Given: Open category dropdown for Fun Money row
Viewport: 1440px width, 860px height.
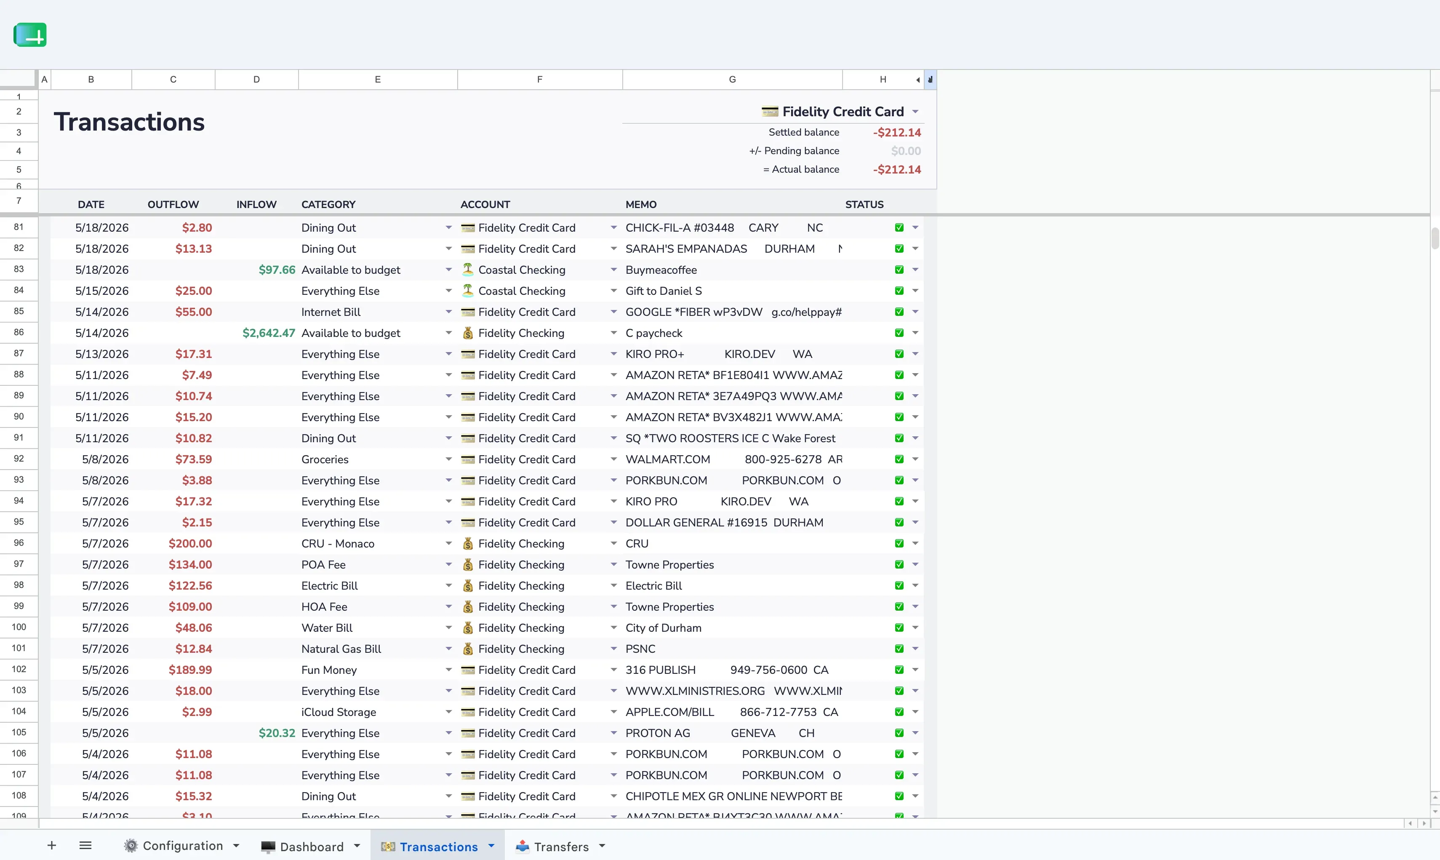Looking at the screenshot, I should tap(448, 670).
